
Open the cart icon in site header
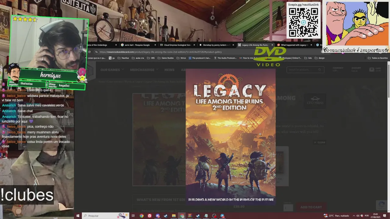(x=371, y=70)
